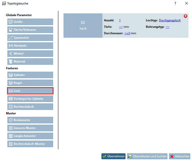
Task: Add a Kreismuster pattern
Action: point(30,120)
